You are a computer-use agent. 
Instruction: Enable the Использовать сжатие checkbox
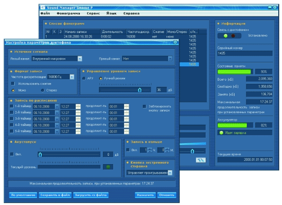pos(13,84)
